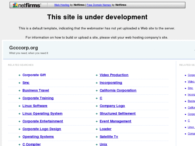
Task: Open the Video Production link
Action: (x=114, y=75)
